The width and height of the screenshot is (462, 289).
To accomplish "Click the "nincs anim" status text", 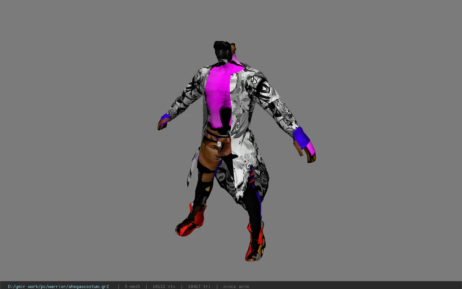I will (x=236, y=286).
